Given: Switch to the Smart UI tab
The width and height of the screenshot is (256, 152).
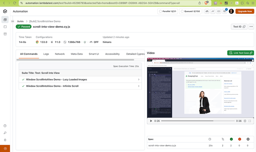Looking at the screenshot, I should (x=94, y=54).
